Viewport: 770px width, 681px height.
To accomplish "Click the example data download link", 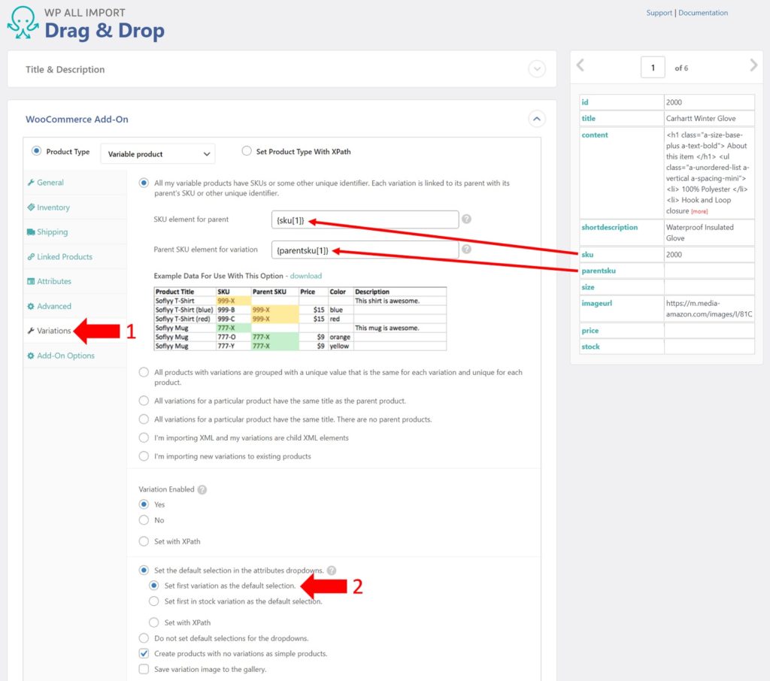I will [306, 276].
